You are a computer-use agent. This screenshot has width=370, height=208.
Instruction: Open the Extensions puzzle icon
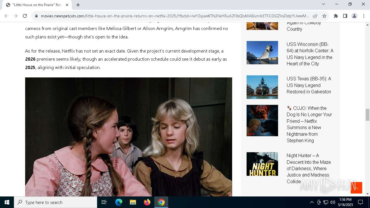336,16
